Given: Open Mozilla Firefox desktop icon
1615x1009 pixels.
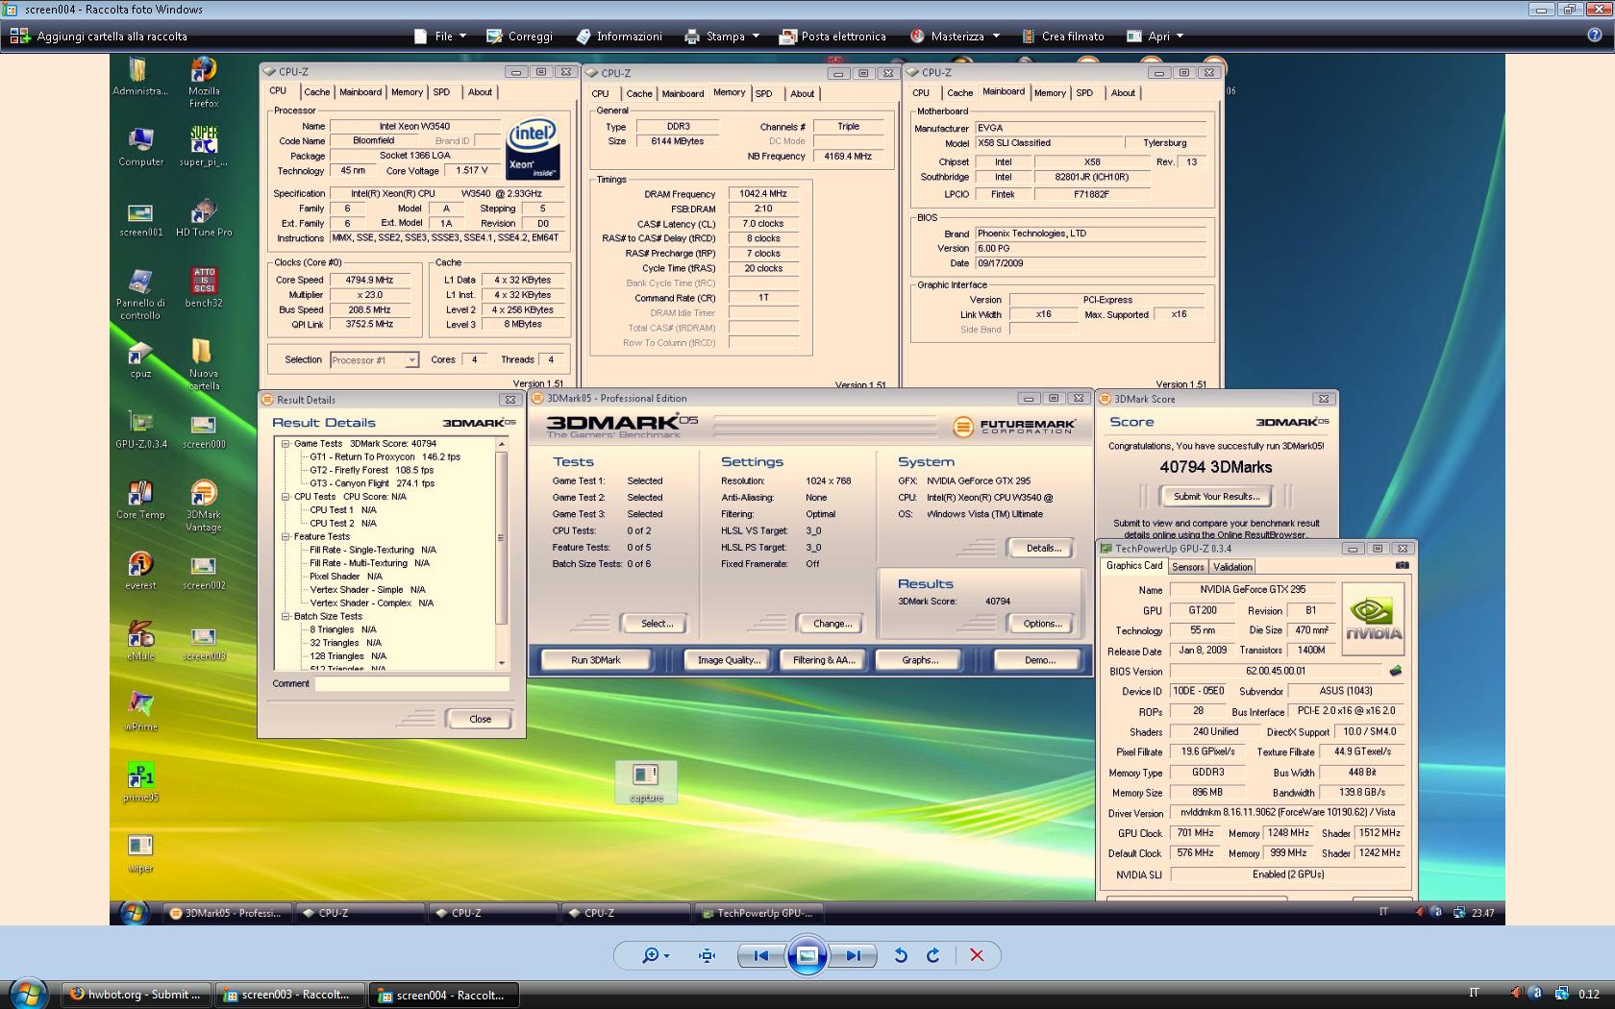Looking at the screenshot, I should coord(204,82).
